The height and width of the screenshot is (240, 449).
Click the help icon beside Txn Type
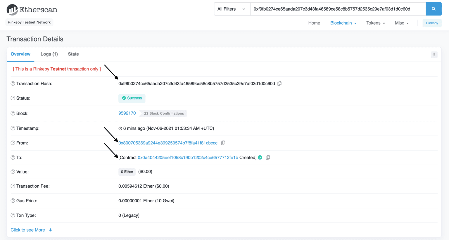13,215
